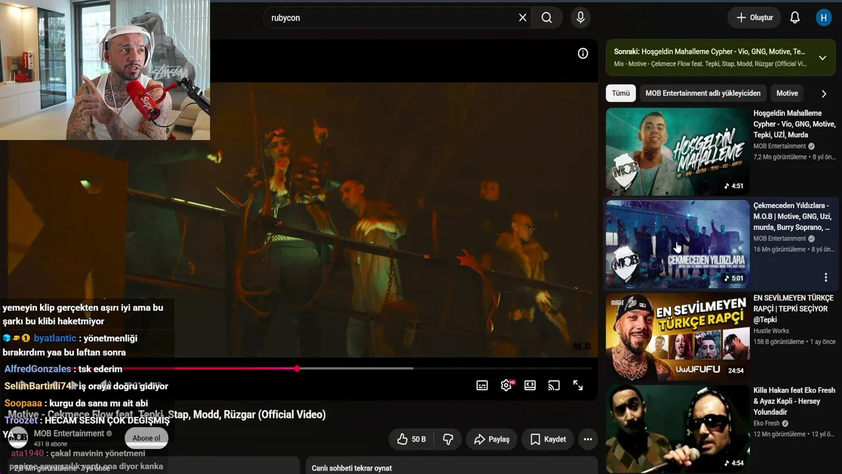Click chat username byatlantic
The height and width of the screenshot is (474, 842).
pyautogui.click(x=55, y=338)
